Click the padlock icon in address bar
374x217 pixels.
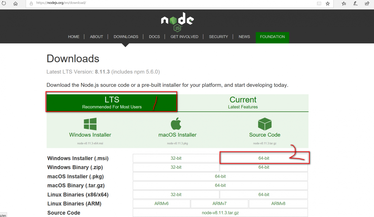[x=31, y=4]
